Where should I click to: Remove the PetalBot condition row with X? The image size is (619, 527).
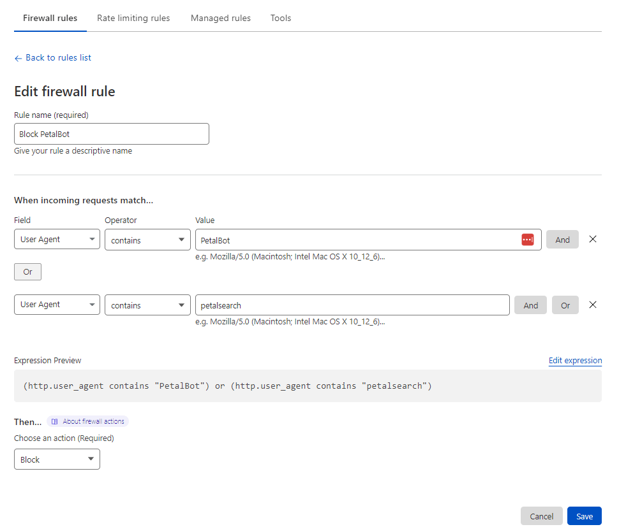click(x=593, y=239)
